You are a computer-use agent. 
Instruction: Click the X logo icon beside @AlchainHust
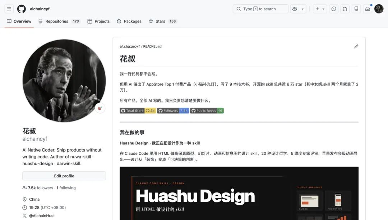click(24, 216)
